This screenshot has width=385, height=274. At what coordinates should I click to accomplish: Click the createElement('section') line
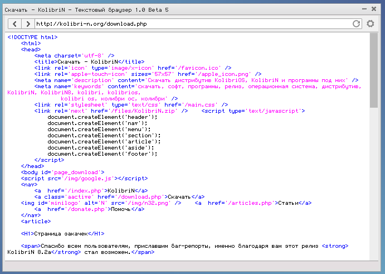click(x=104, y=136)
